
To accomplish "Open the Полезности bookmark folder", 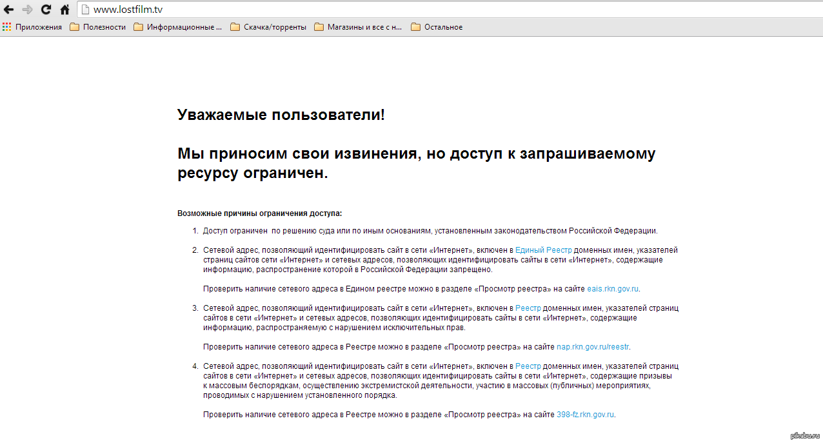I will click(98, 27).
